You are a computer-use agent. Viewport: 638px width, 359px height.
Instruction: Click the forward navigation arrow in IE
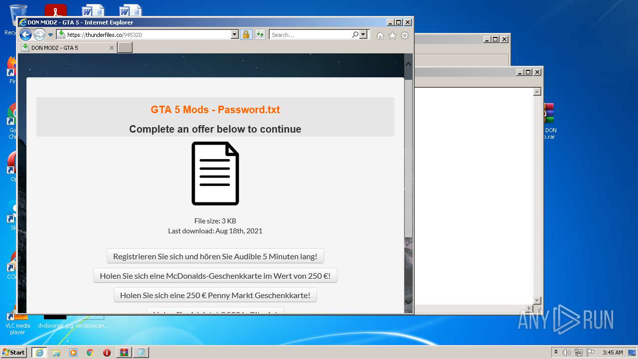coord(39,34)
